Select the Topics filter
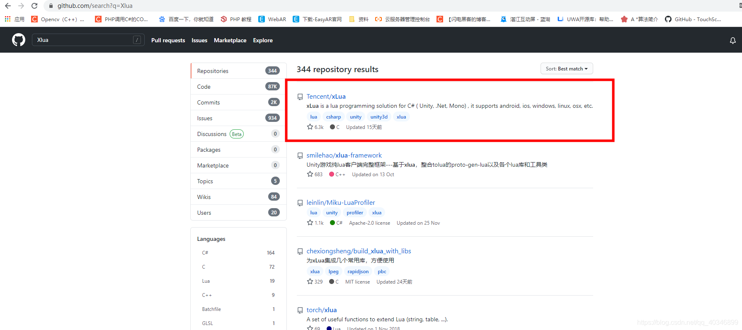This screenshot has width=742, height=330. [x=238, y=181]
